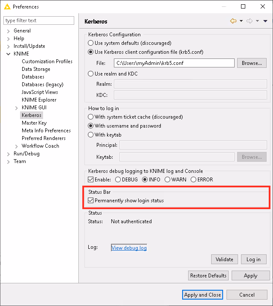Screen dimensions: 273x306
Task: Expand the Run/Debug tree node
Action: (x=9, y=154)
